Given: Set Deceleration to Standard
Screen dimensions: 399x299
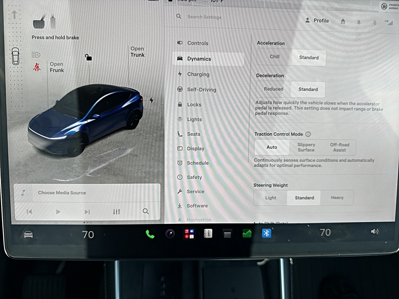Looking at the screenshot, I should pos(308,89).
